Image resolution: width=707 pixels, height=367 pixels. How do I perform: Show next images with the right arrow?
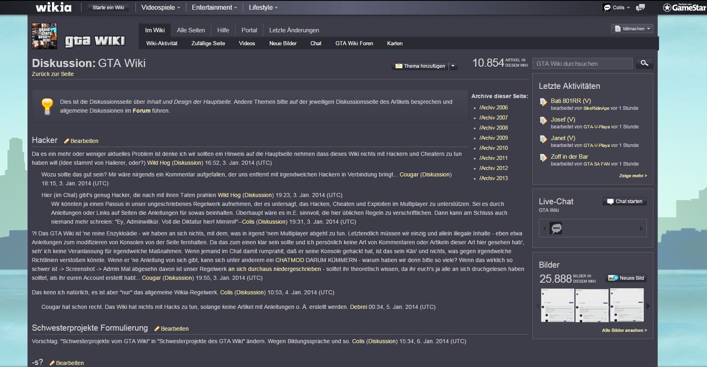point(648,306)
